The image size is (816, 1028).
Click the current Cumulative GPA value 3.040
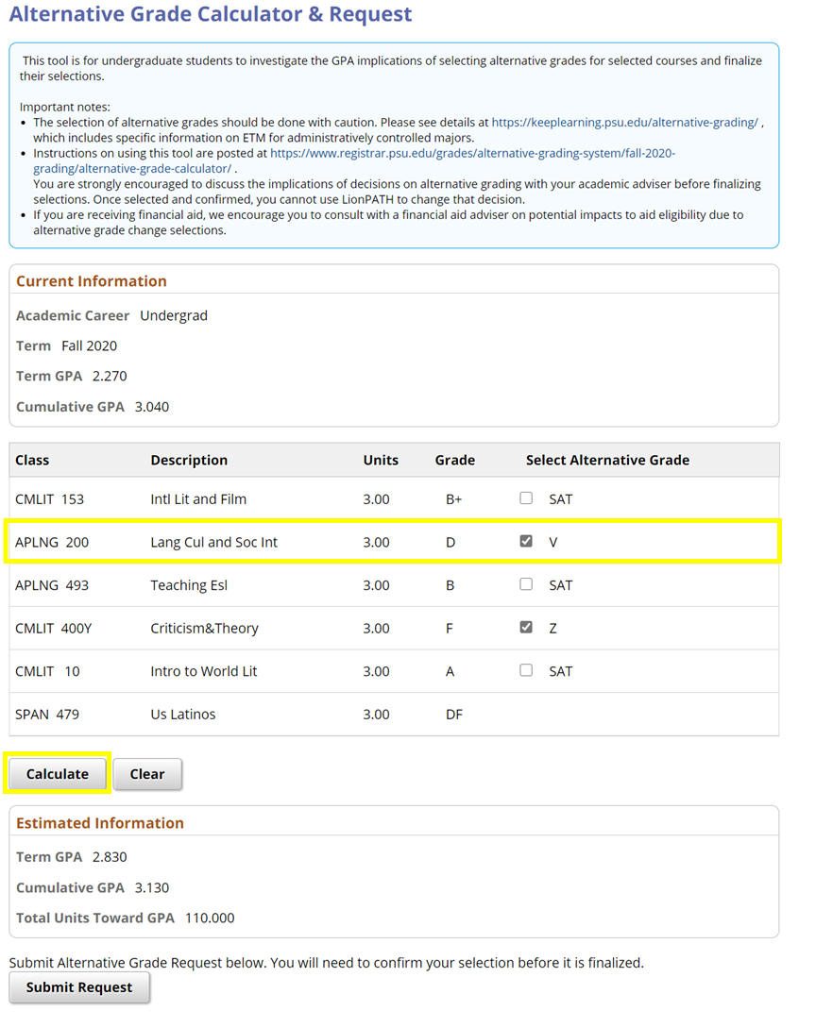(151, 407)
